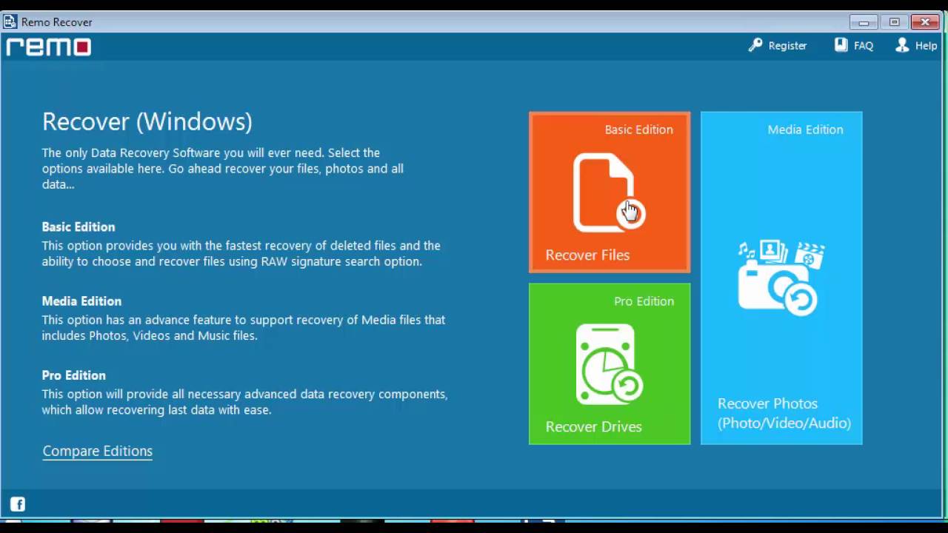Open the FAQ page
948x533 pixels.
click(863, 46)
